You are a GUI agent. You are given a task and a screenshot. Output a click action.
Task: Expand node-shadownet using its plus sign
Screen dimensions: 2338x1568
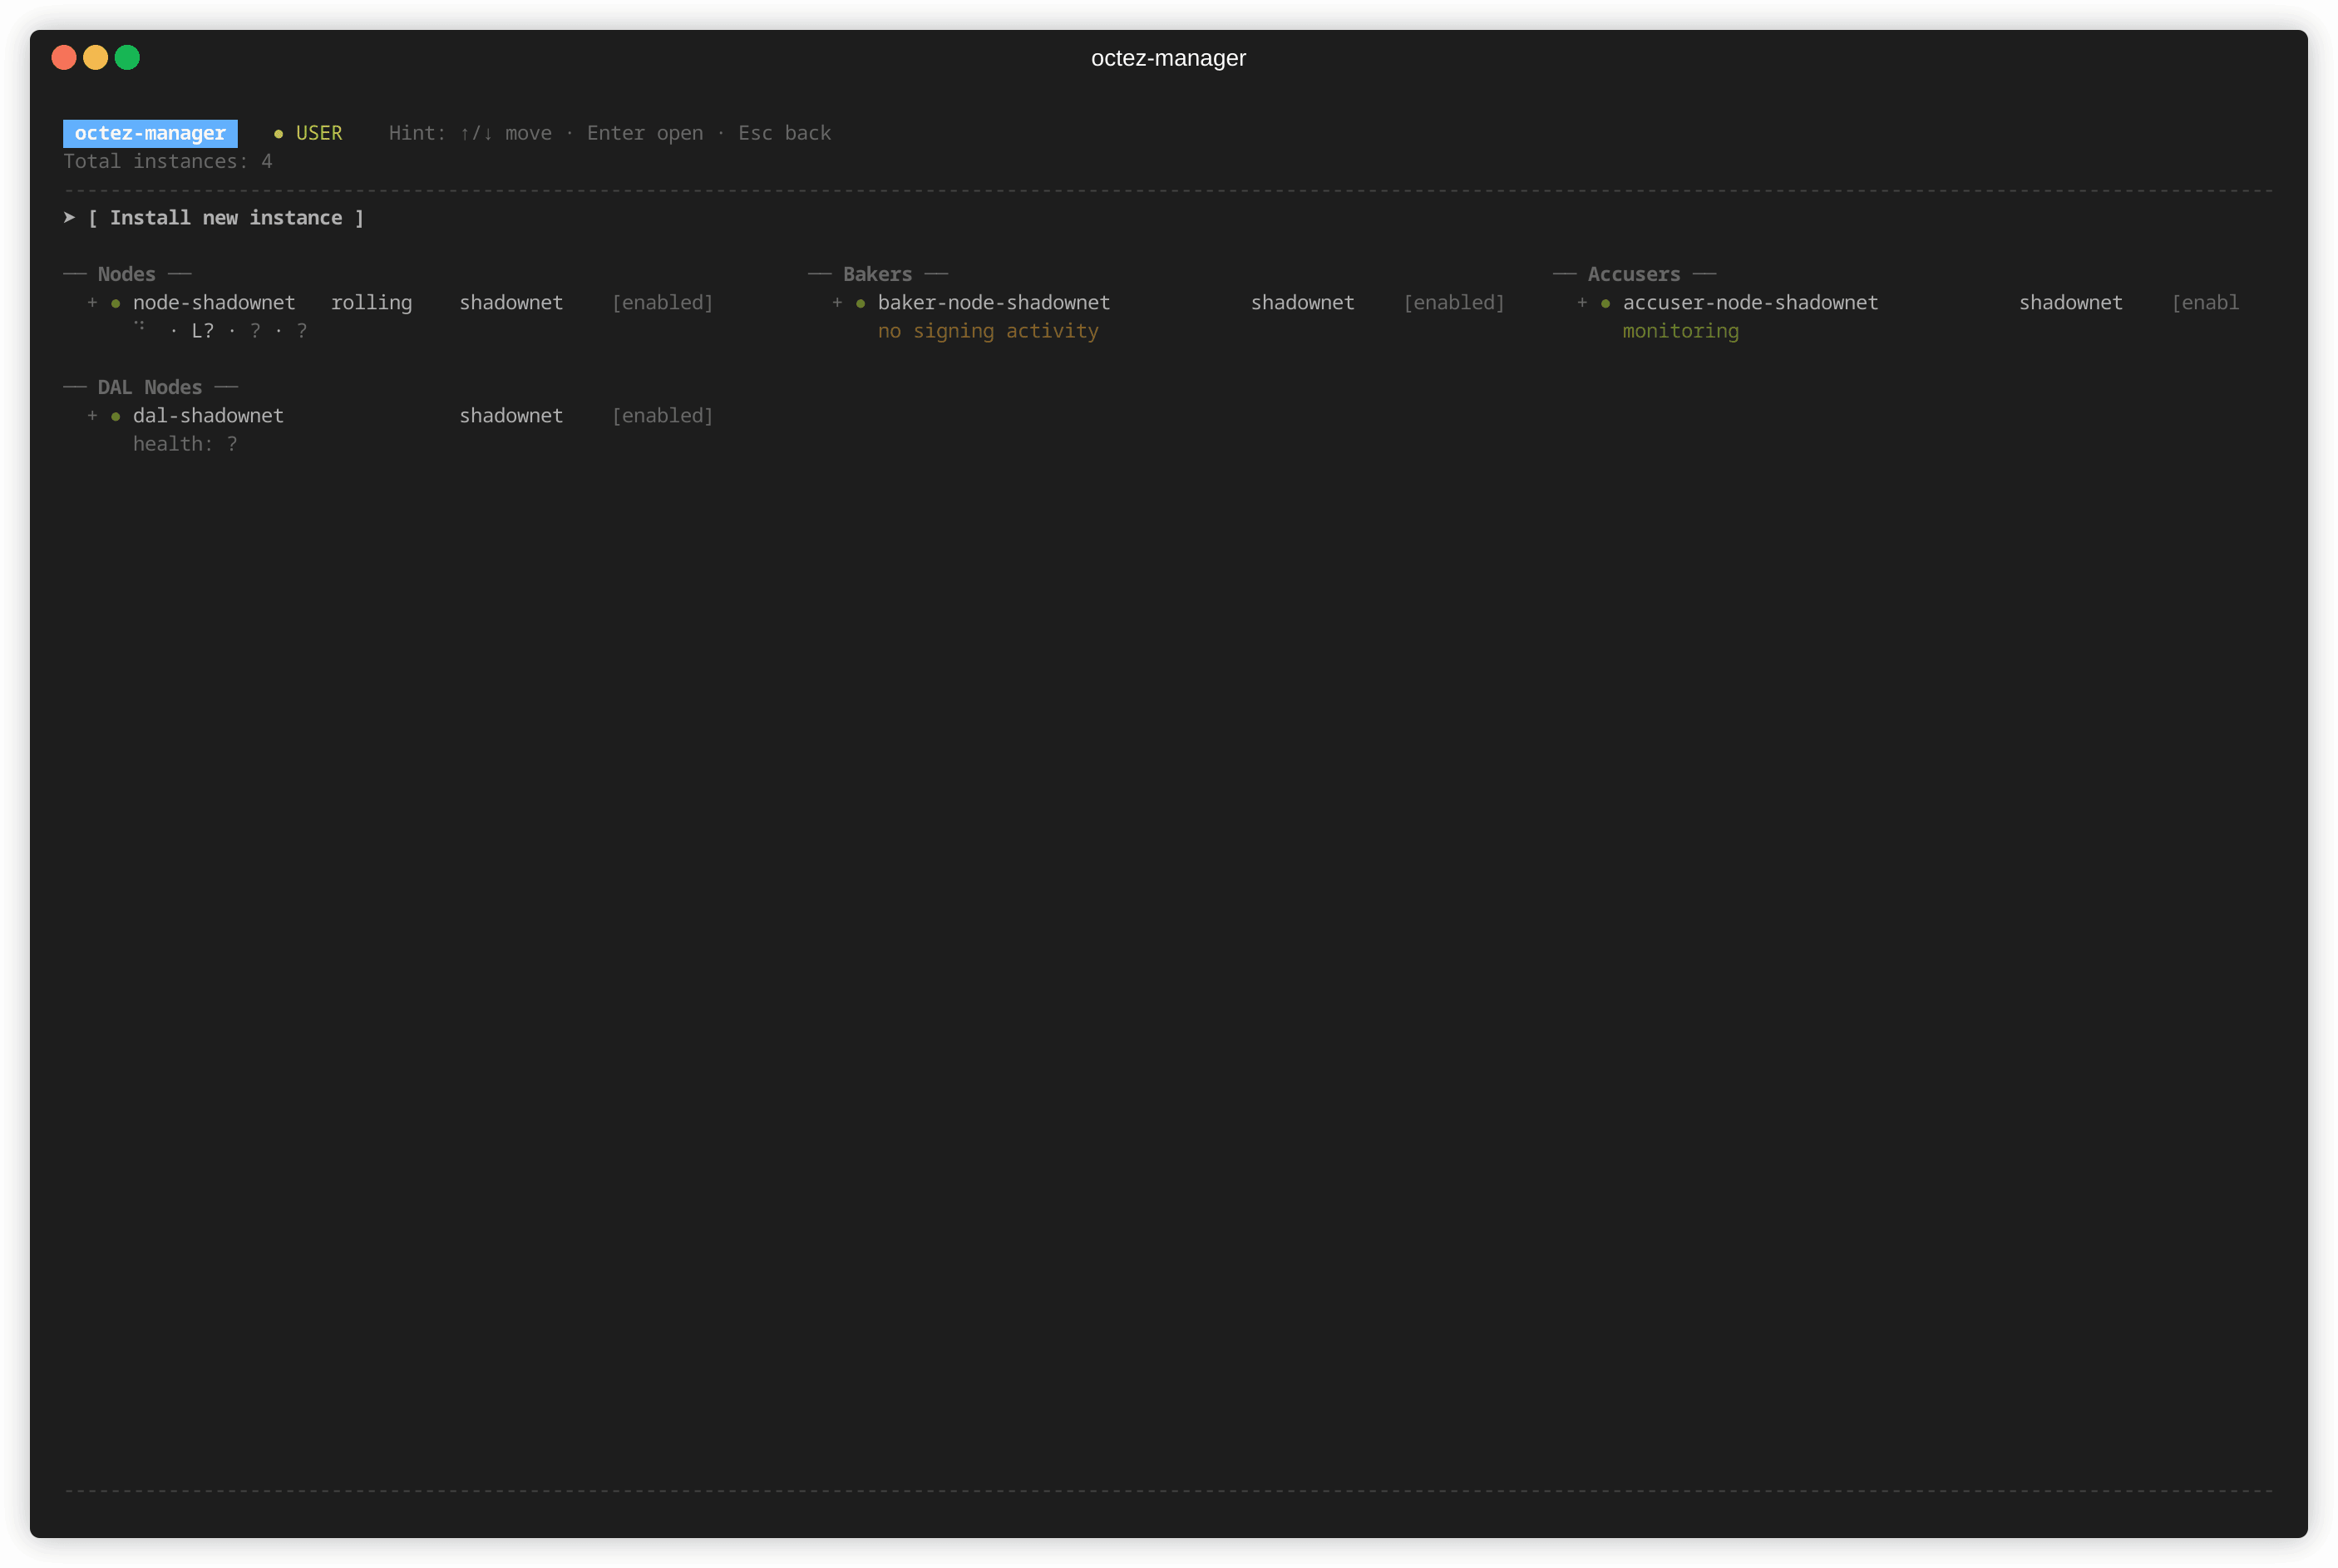pos(92,302)
